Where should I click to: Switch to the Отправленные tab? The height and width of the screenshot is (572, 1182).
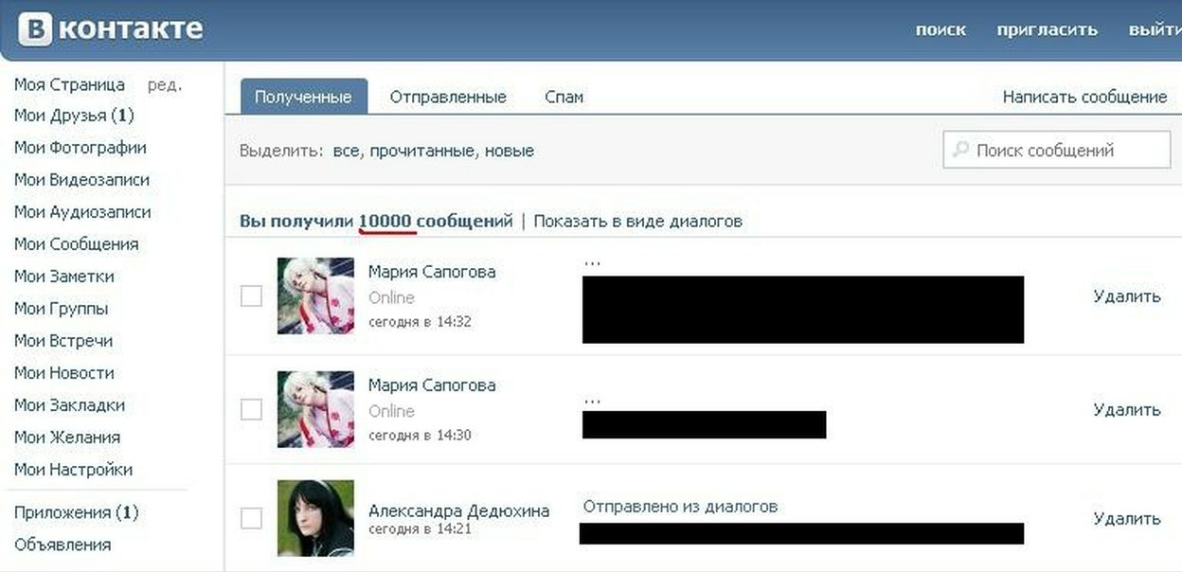[x=448, y=97]
